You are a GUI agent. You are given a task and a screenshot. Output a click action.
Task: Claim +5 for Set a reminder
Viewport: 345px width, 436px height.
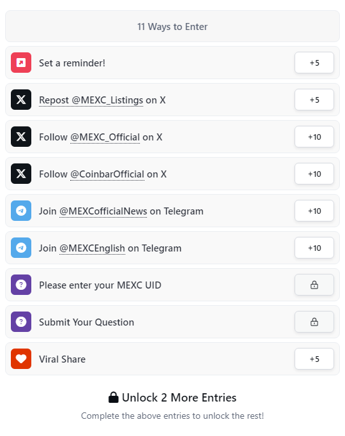(x=314, y=63)
